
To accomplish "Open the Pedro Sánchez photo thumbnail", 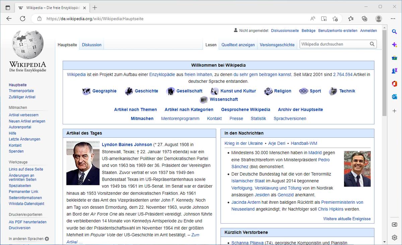I will [357, 169].
